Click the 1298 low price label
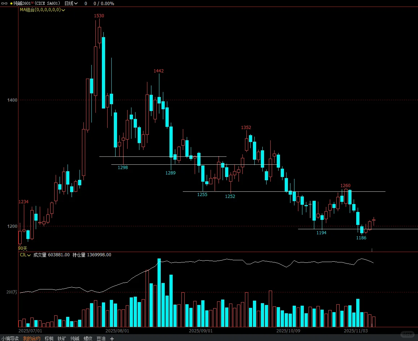 (x=122, y=167)
